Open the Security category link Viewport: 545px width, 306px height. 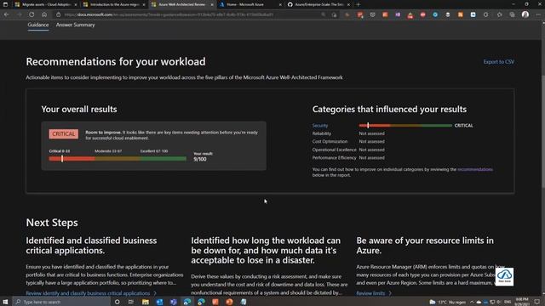tap(320, 126)
